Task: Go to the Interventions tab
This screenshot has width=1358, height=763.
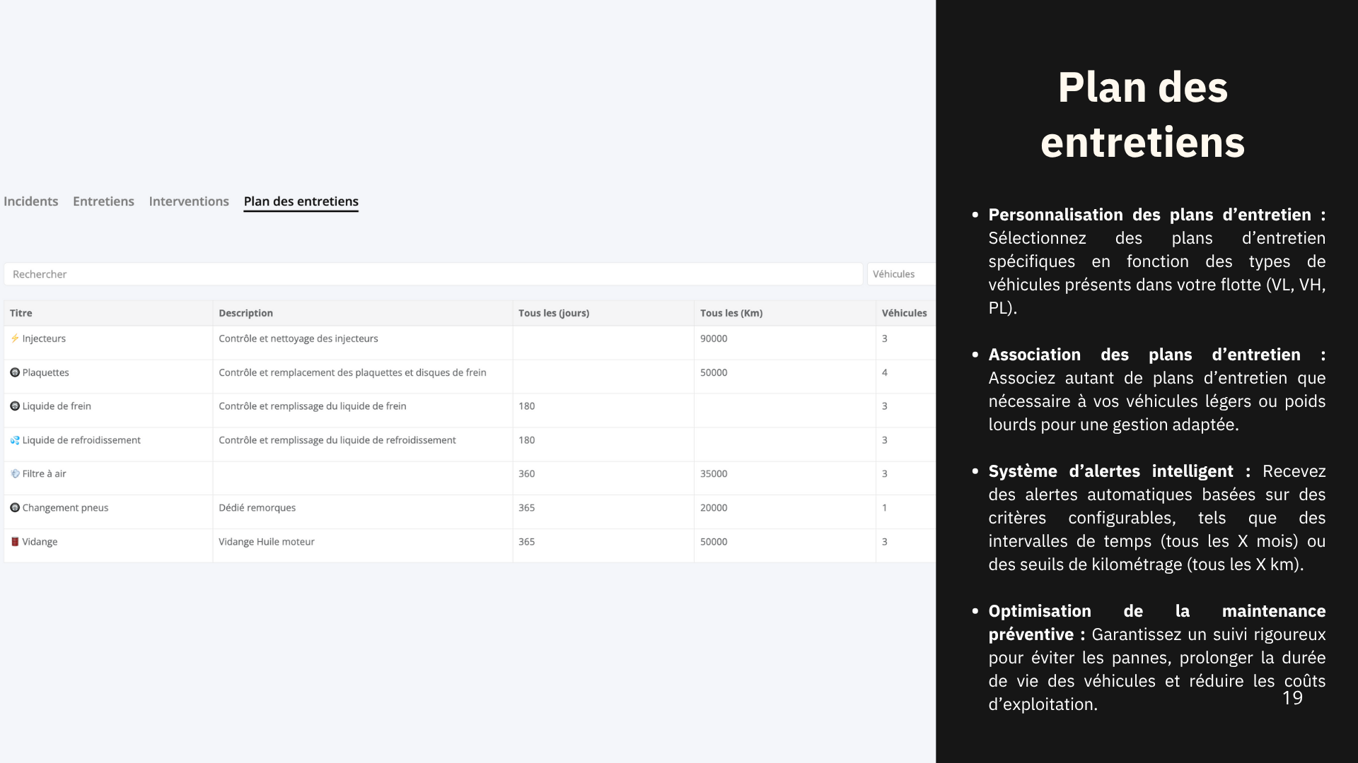Action: [189, 201]
